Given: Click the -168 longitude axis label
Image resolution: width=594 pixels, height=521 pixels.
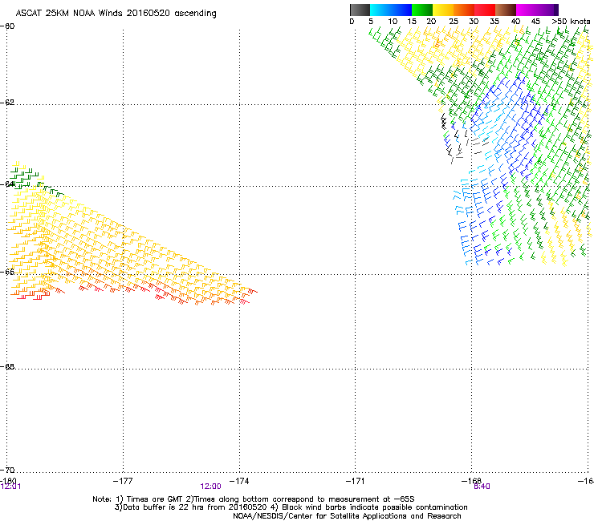Looking at the screenshot, I should [471, 481].
